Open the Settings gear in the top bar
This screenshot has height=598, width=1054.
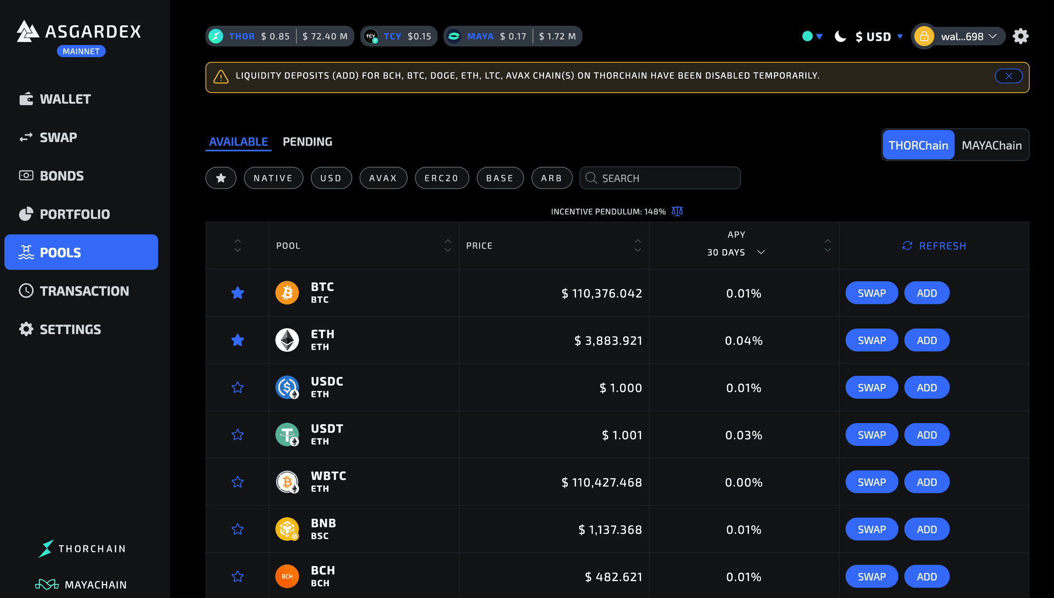[x=1021, y=36]
